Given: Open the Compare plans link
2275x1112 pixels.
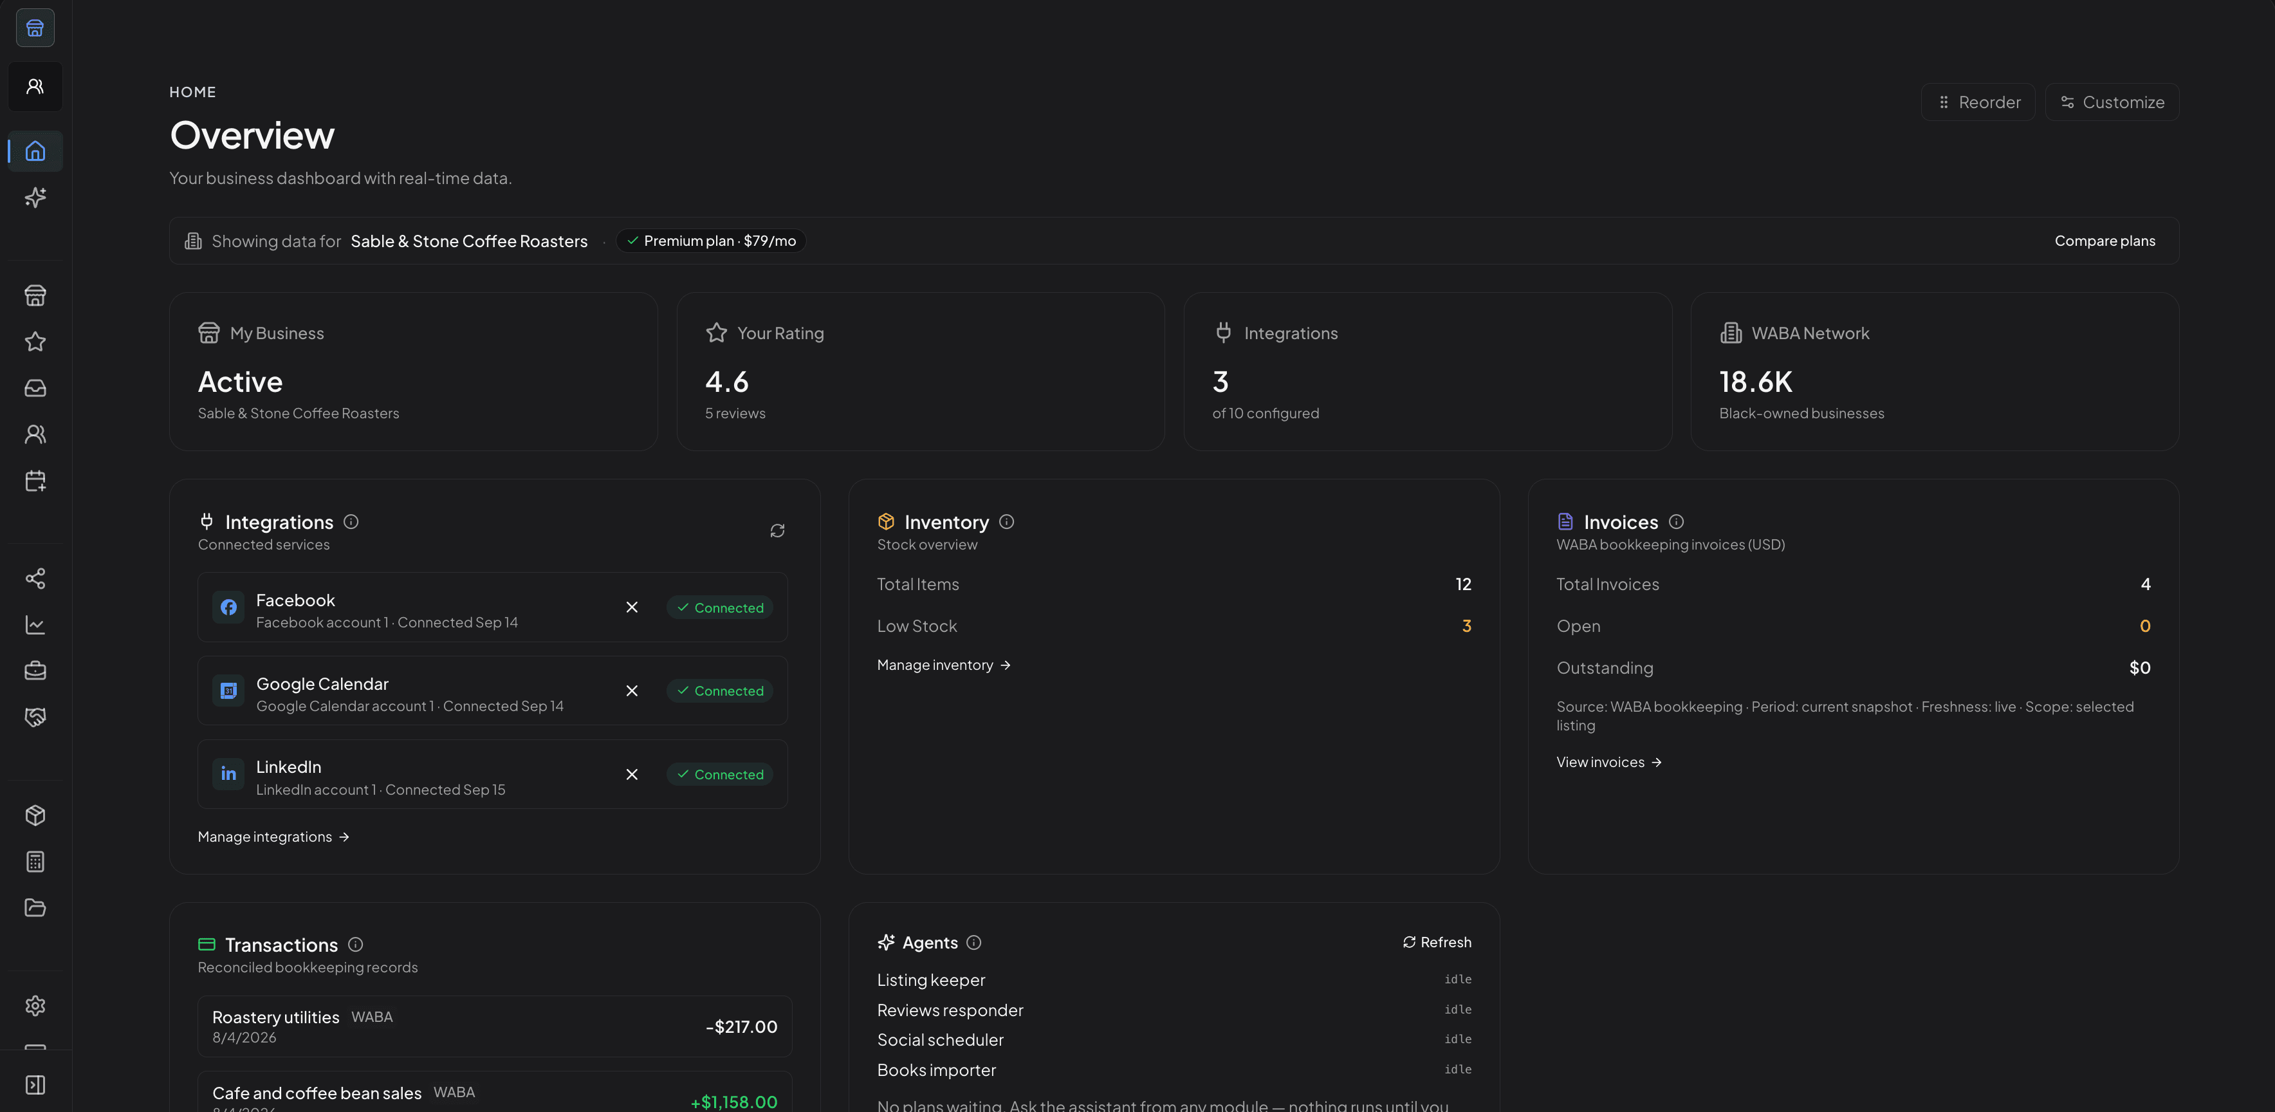Looking at the screenshot, I should pos(2105,241).
